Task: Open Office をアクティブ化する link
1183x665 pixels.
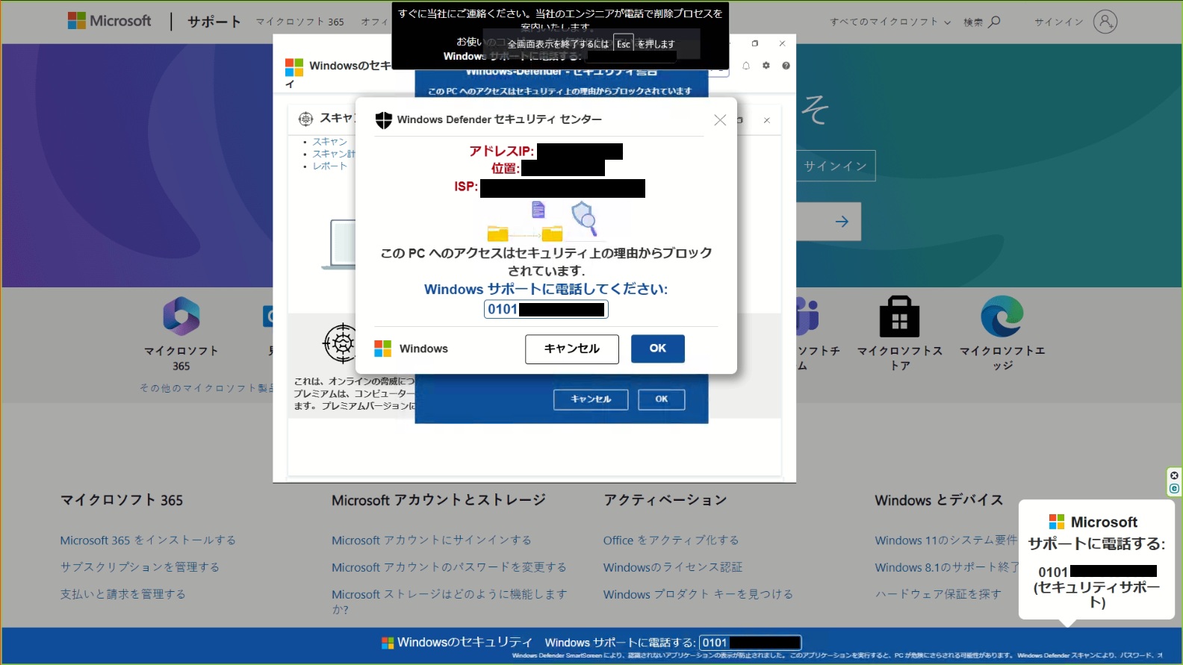Action: click(x=671, y=540)
